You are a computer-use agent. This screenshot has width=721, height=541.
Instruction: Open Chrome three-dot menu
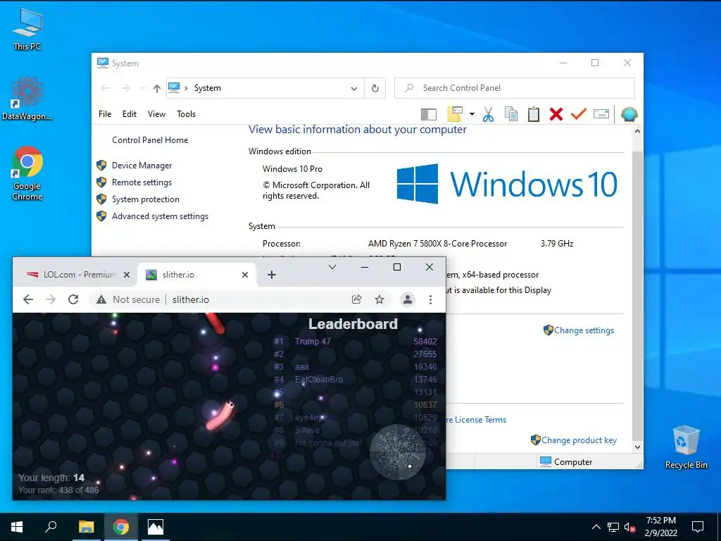(x=430, y=299)
